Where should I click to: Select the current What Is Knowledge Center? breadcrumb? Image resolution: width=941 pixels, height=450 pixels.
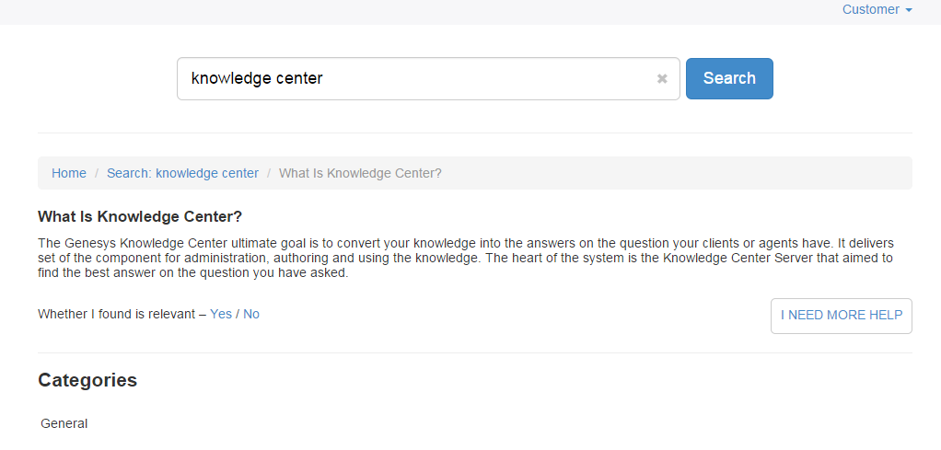[360, 173]
